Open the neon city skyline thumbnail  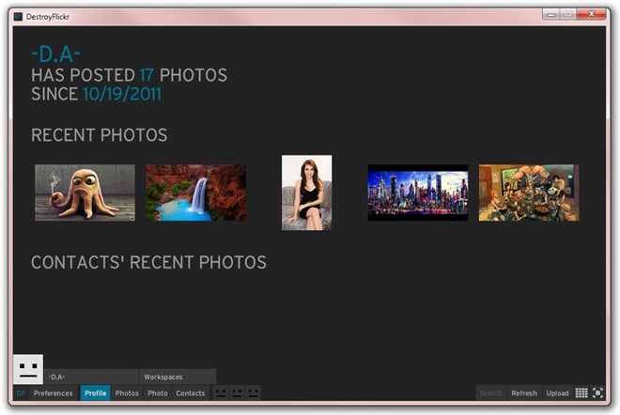point(418,192)
